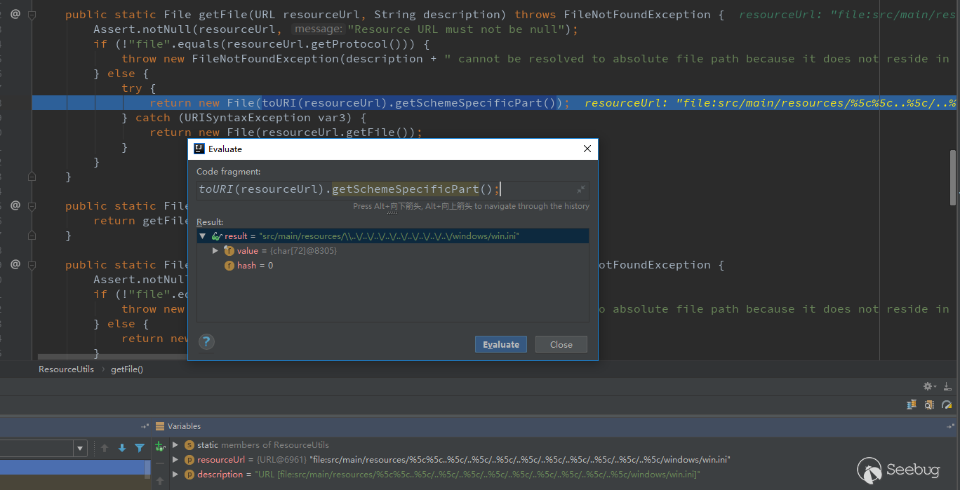Expand the code fragment editor field
The image size is (960, 490).
click(581, 189)
